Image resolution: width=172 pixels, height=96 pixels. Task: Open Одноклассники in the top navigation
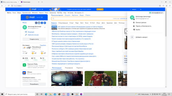[x=26, y=13]
